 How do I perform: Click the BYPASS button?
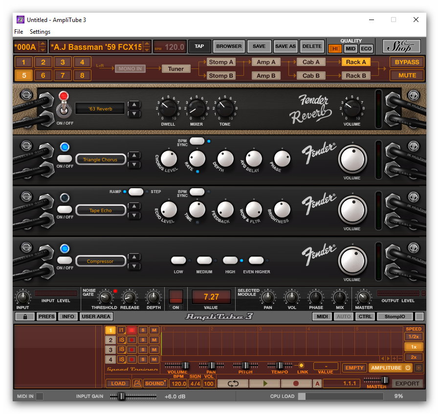tap(407, 62)
